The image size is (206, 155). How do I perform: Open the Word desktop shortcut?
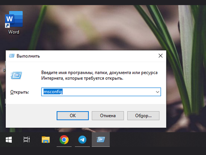click(x=14, y=22)
